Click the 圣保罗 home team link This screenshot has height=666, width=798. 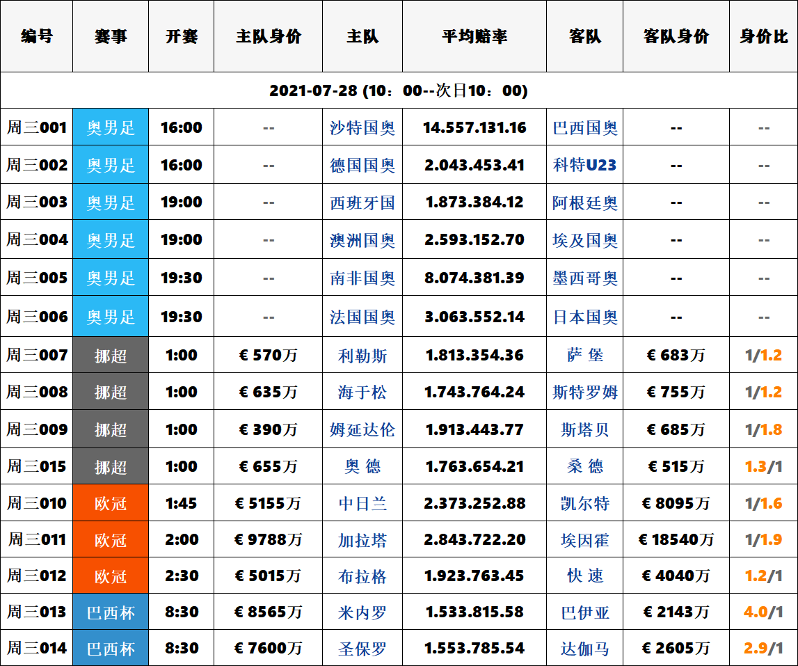[362, 649]
